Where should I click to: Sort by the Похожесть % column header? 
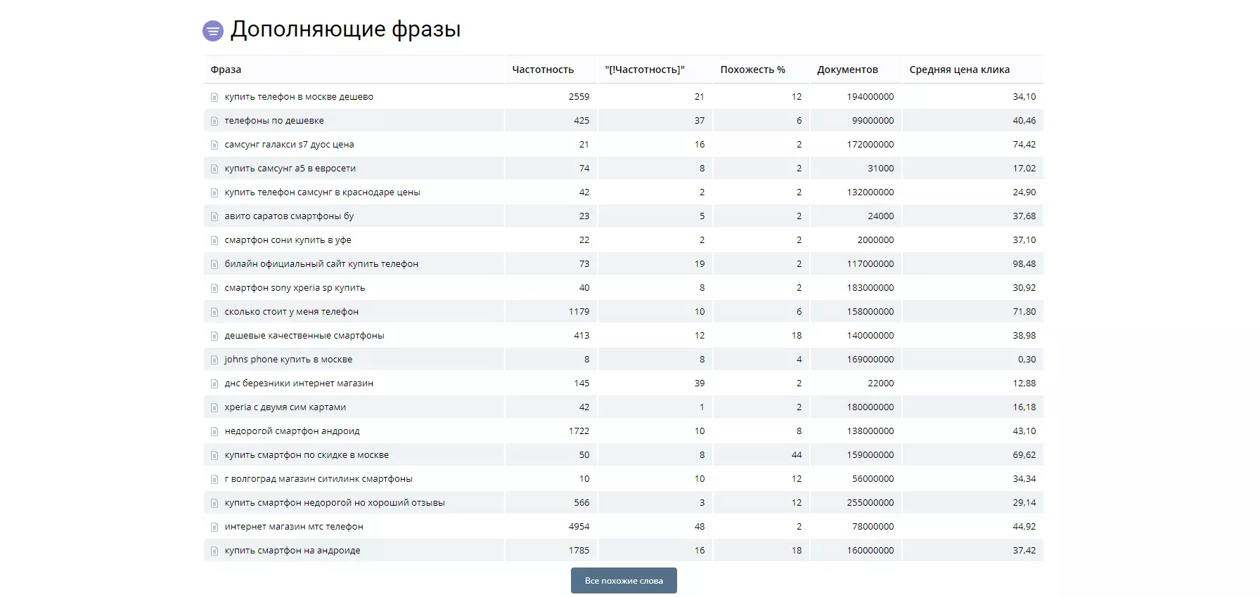click(x=752, y=70)
